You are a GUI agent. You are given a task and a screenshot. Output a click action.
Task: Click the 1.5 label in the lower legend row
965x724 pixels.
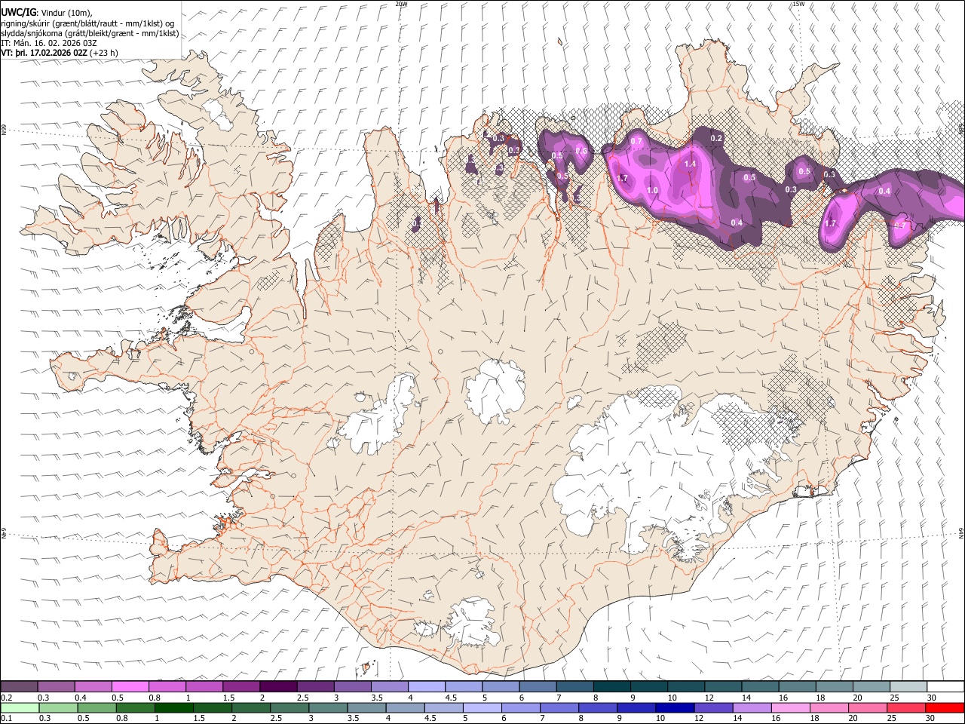tap(199, 719)
